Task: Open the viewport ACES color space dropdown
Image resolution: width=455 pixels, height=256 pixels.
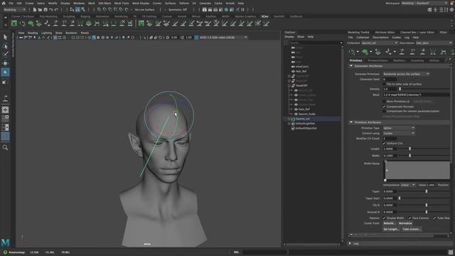Action: click(x=223, y=38)
